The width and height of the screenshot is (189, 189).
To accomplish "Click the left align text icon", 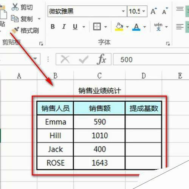I will (180, 26).
